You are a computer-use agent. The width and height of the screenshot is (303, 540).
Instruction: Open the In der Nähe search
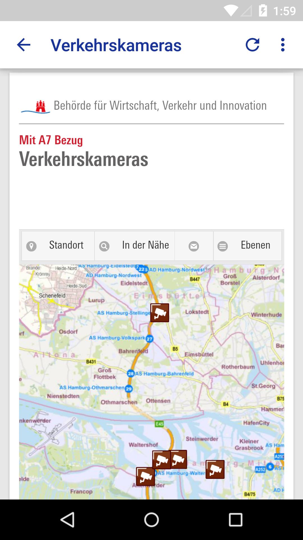(135, 246)
